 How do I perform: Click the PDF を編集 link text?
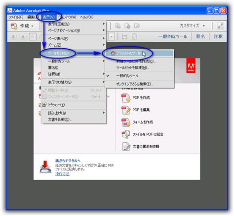pos(141,110)
